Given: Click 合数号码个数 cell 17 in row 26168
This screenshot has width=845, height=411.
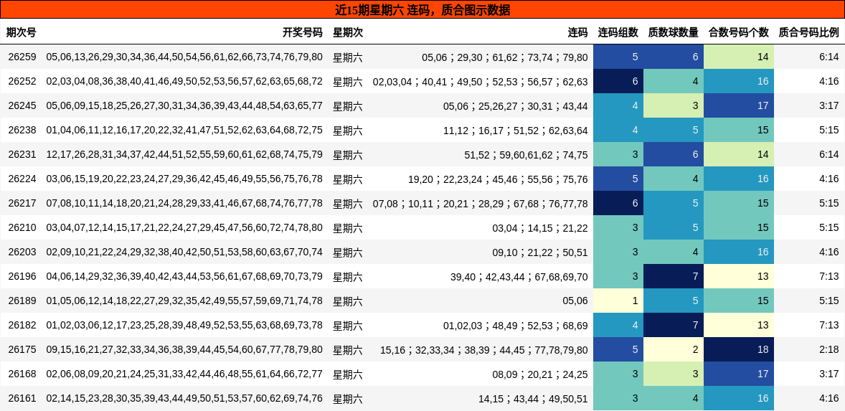Looking at the screenshot, I should 739,374.
